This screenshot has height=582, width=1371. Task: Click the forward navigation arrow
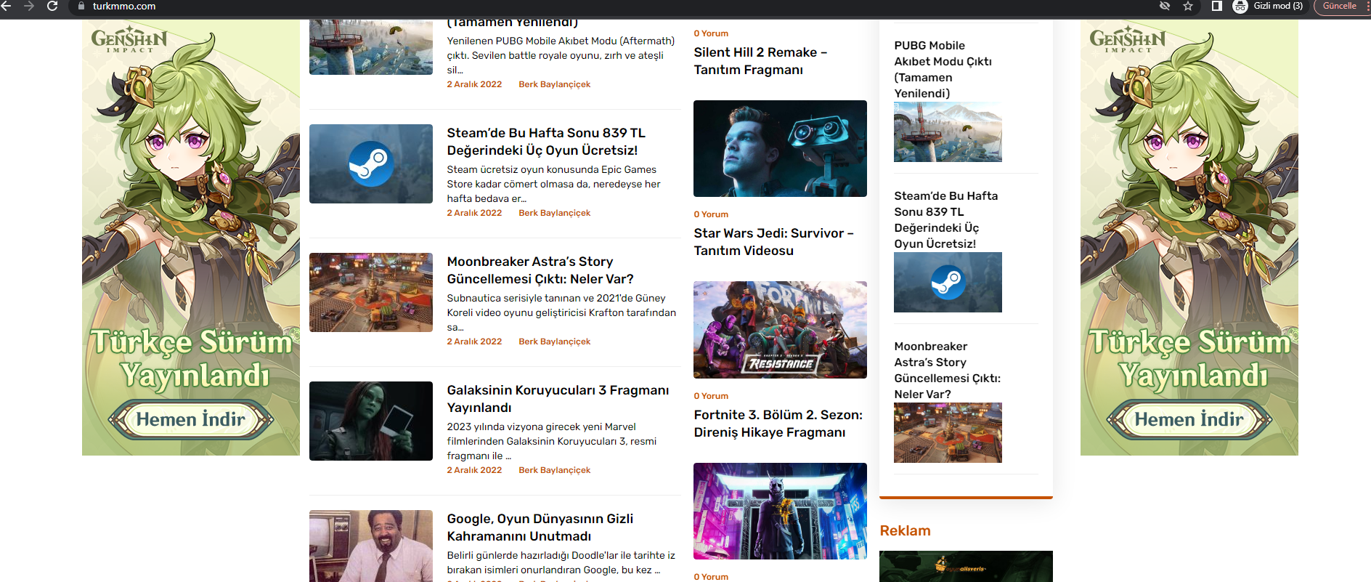click(x=29, y=6)
